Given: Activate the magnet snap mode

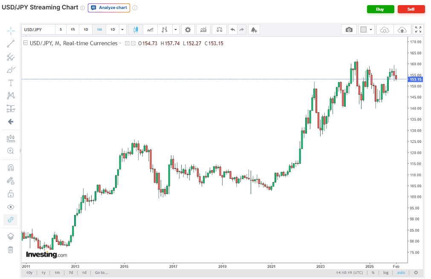Looking at the screenshot, I should coord(11,168).
